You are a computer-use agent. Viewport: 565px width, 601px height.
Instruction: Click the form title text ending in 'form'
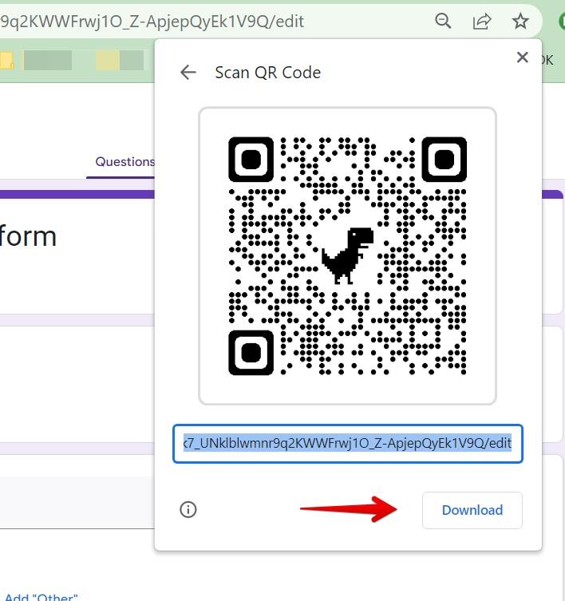coord(28,235)
